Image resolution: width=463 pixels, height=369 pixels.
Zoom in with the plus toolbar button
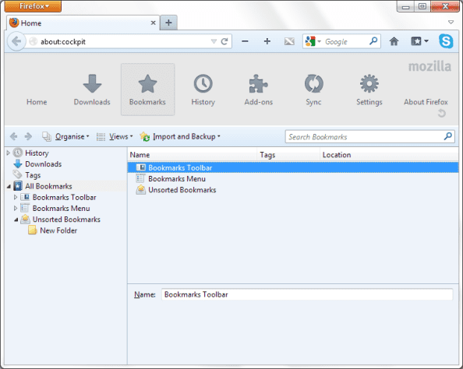(267, 41)
